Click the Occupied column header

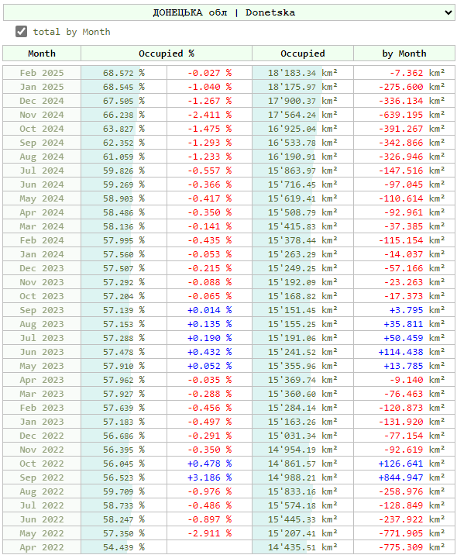[x=302, y=53]
